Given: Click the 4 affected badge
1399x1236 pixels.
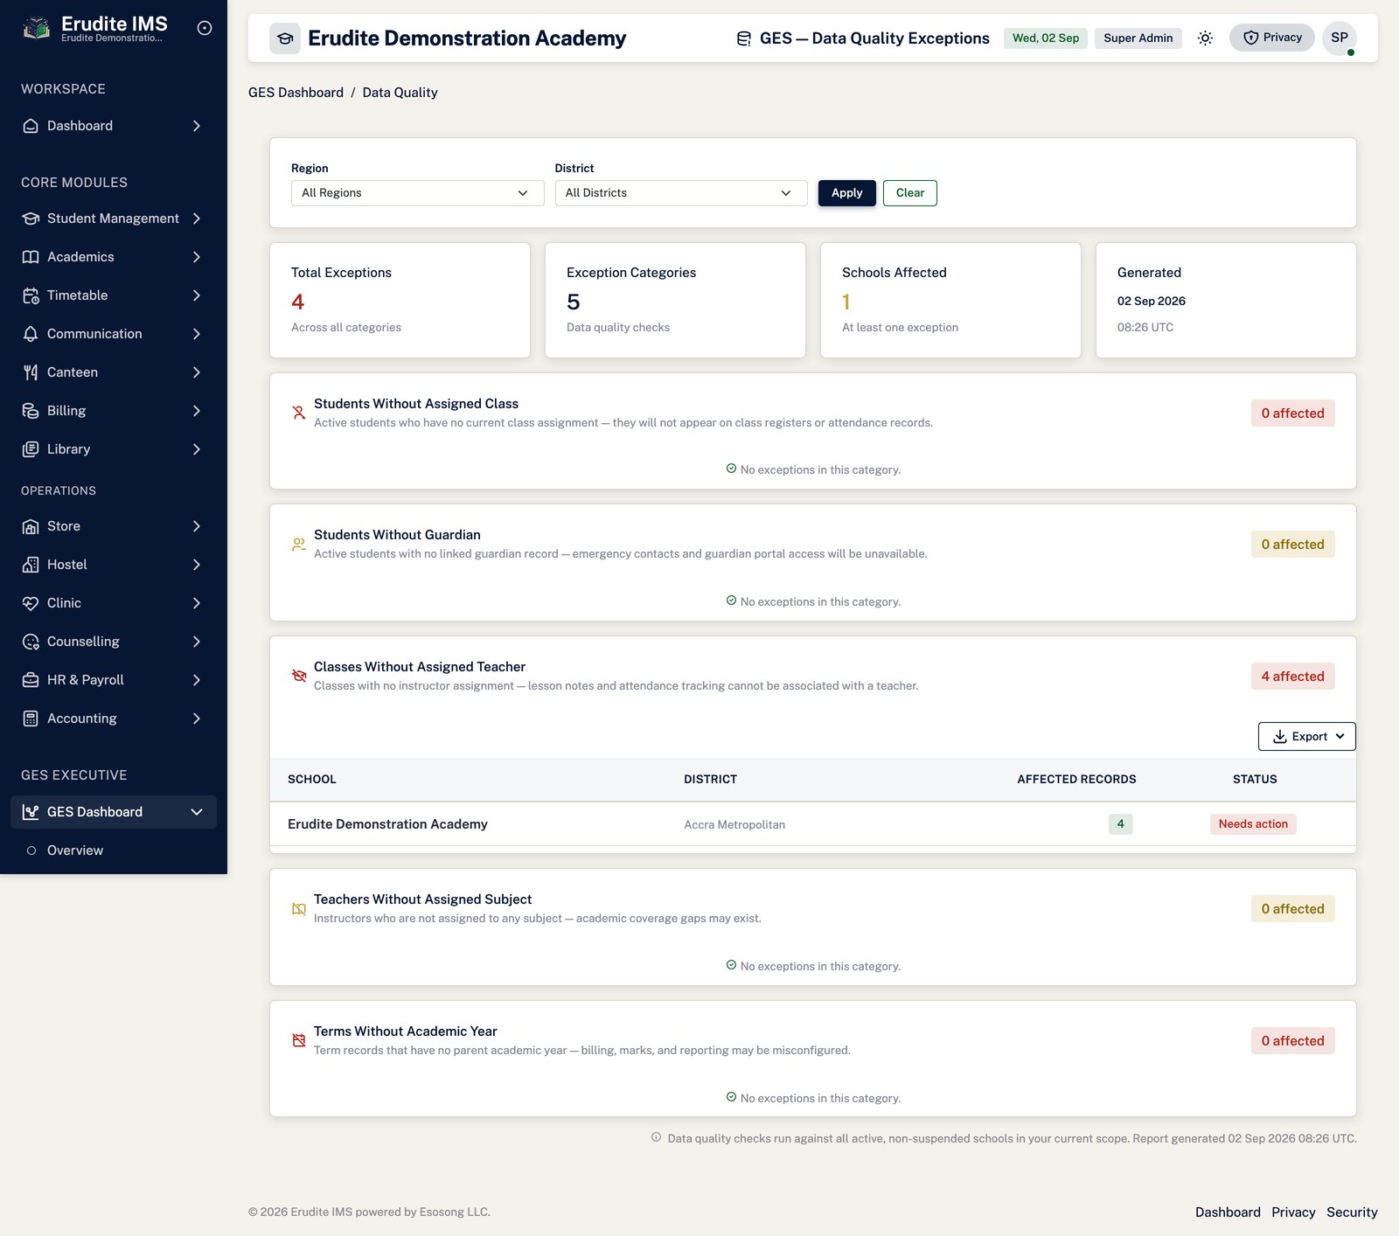Looking at the screenshot, I should pos(1292,677).
